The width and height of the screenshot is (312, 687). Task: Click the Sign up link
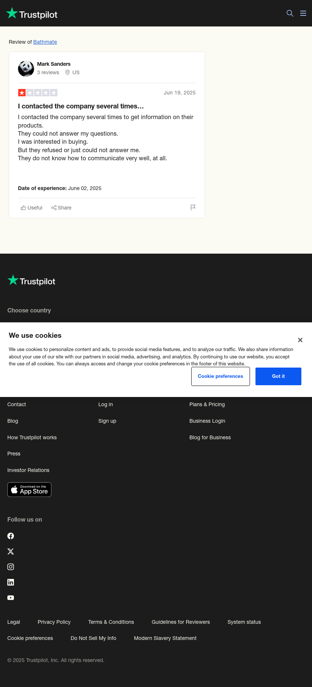pos(107,421)
